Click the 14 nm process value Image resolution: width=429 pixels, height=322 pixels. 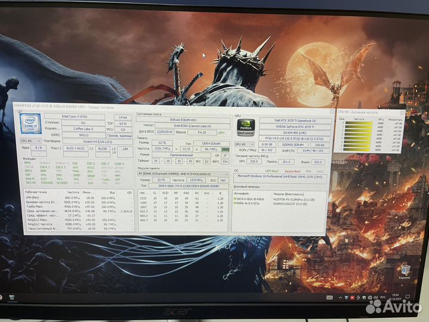tap(123, 117)
